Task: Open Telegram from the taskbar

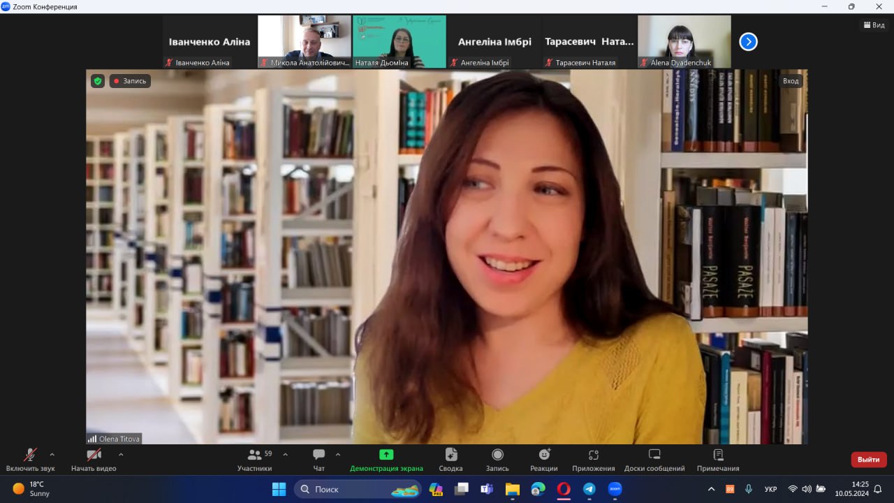Action: 589,489
